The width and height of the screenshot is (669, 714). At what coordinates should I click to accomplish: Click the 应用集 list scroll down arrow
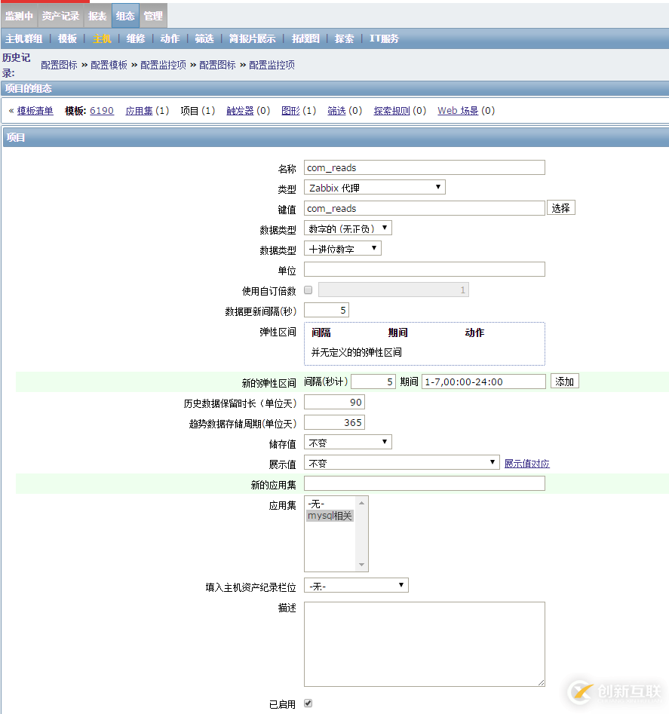click(361, 565)
